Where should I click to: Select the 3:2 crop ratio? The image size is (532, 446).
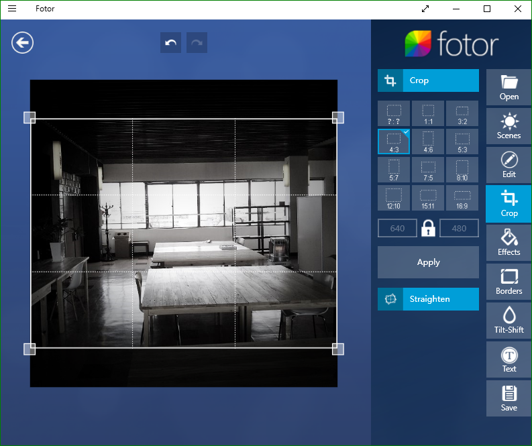click(462, 113)
